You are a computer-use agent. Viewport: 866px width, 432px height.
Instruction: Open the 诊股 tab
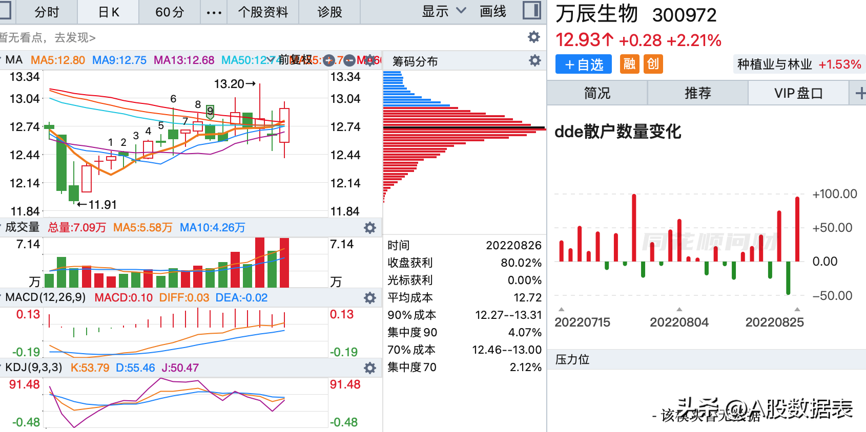pyautogui.click(x=329, y=12)
